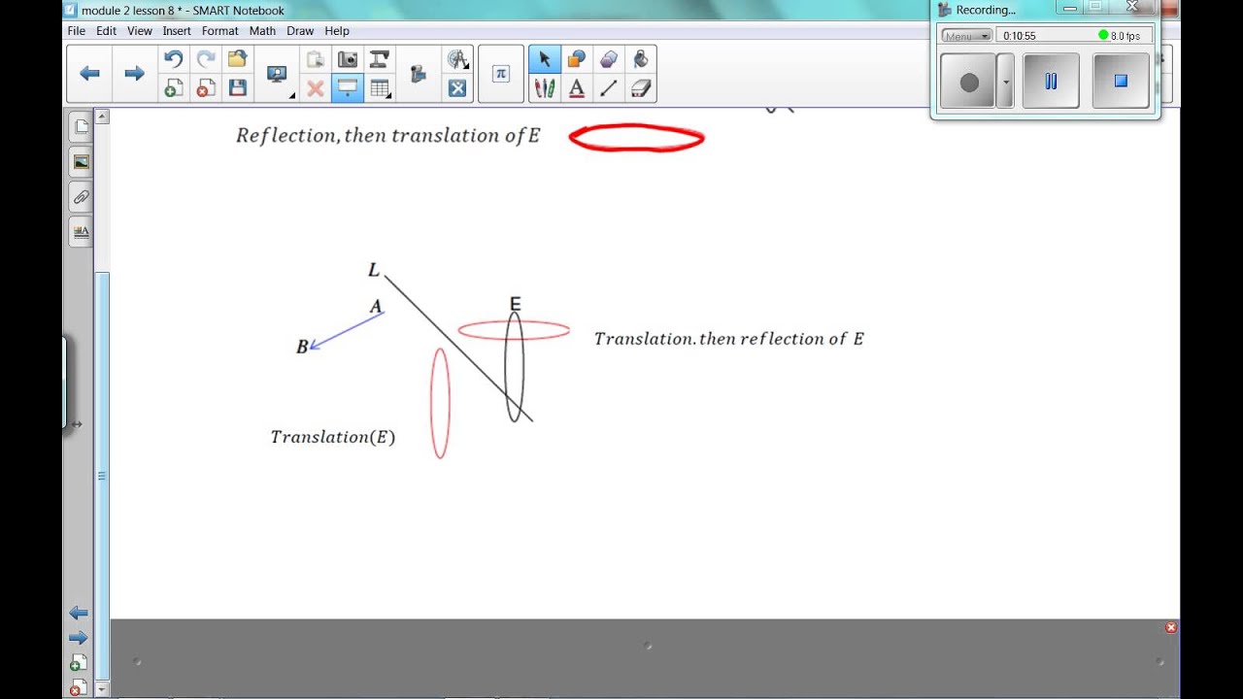Viewport: 1243px width, 699px height.
Task: Add a new page from the toolbar
Action: tap(173, 88)
